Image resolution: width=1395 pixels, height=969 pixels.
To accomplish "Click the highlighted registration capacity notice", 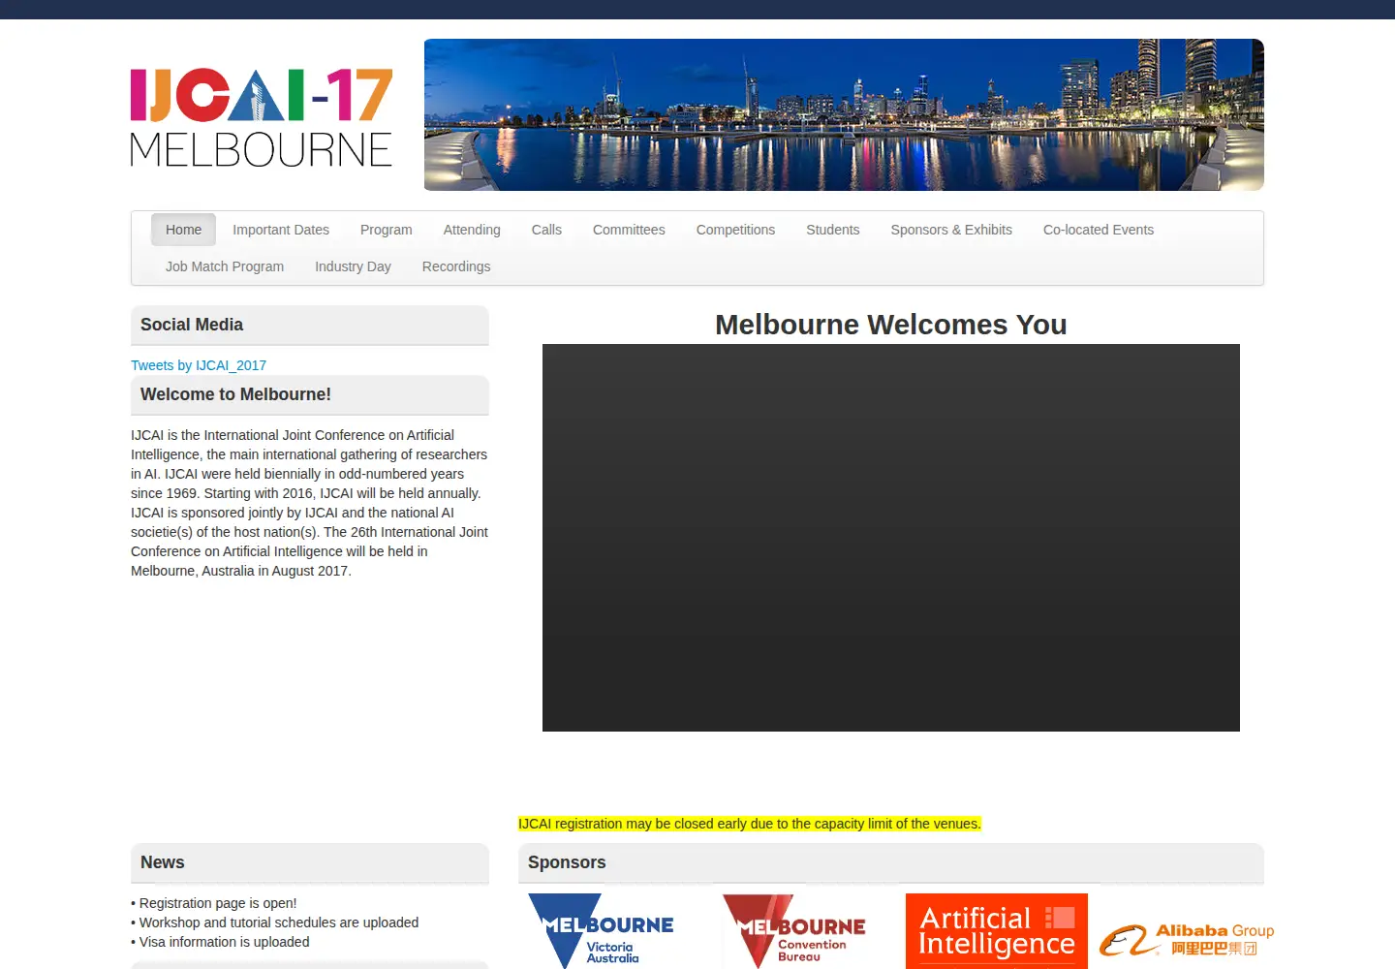I will coord(750,824).
